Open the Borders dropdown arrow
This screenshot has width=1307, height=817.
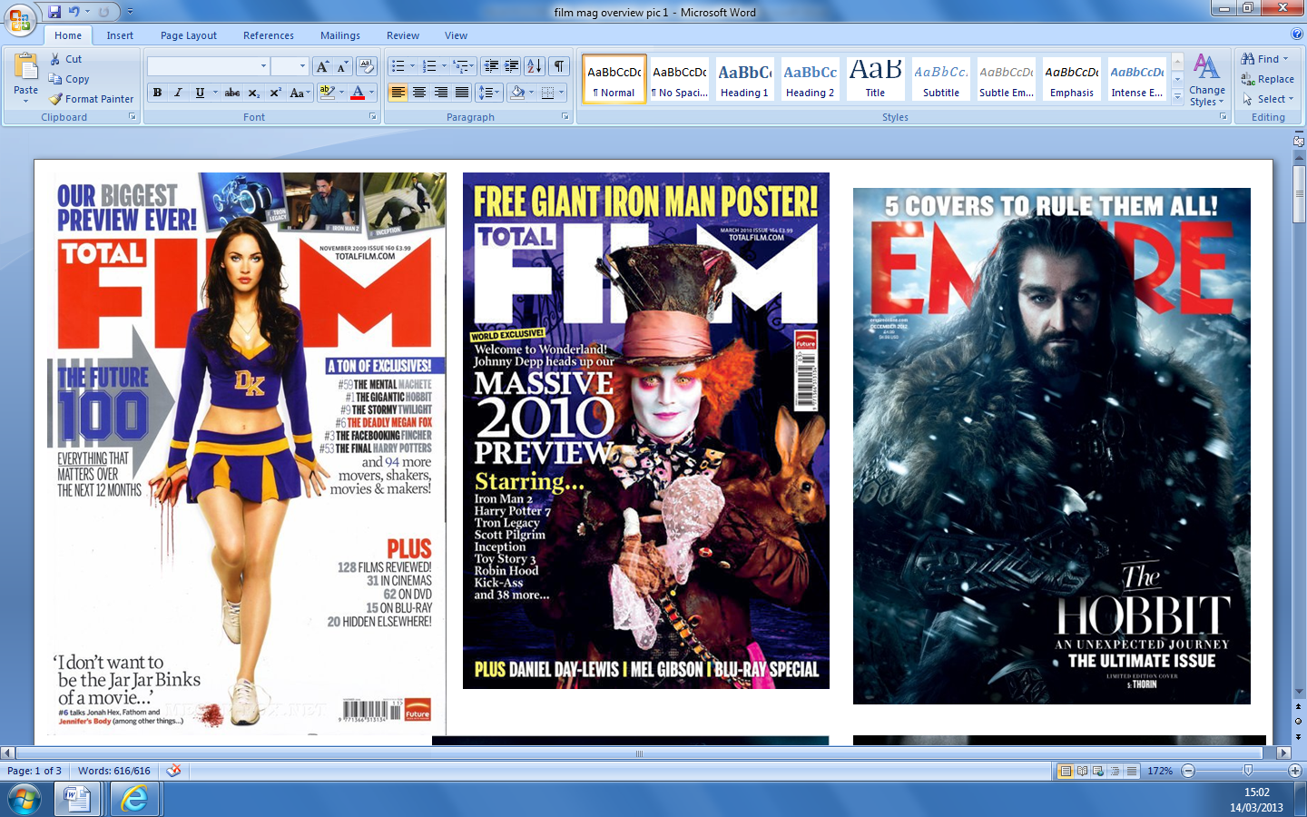[562, 93]
